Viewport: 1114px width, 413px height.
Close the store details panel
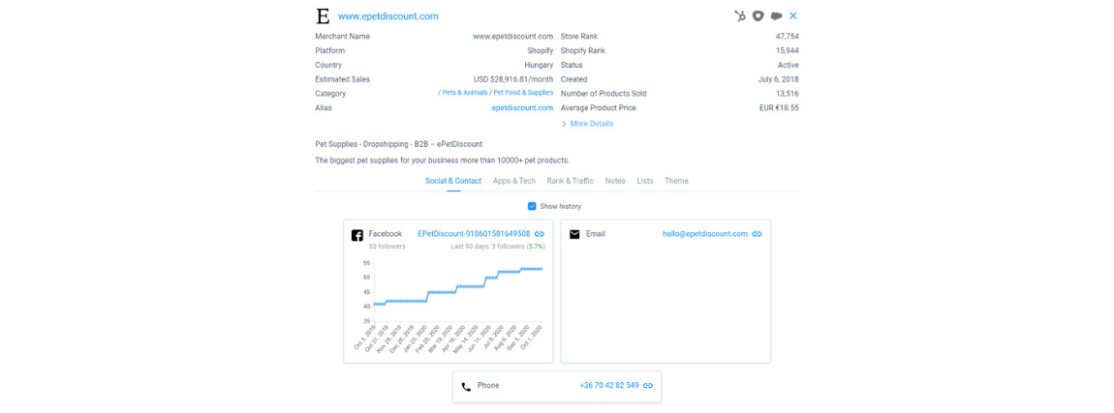coord(793,16)
